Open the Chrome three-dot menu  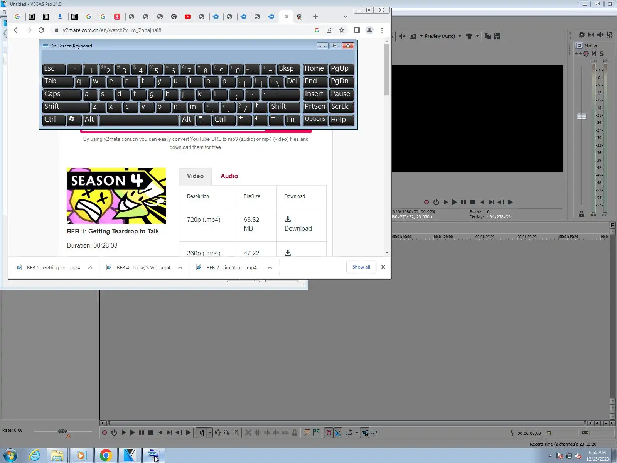coord(382,30)
